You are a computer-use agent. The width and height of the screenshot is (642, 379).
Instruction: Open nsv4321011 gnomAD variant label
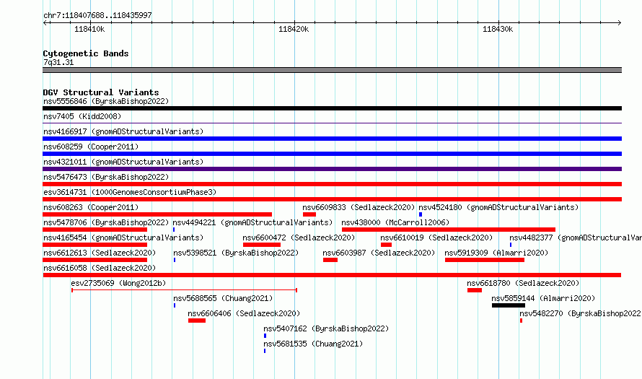123,162
